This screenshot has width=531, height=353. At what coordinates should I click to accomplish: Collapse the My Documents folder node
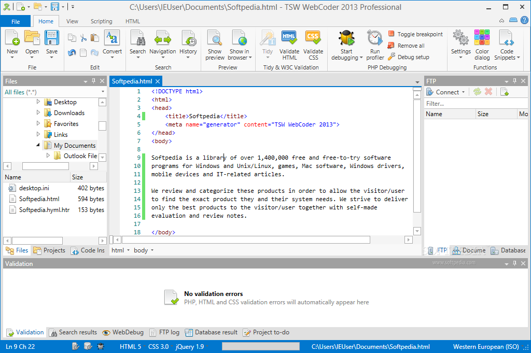tap(38, 145)
